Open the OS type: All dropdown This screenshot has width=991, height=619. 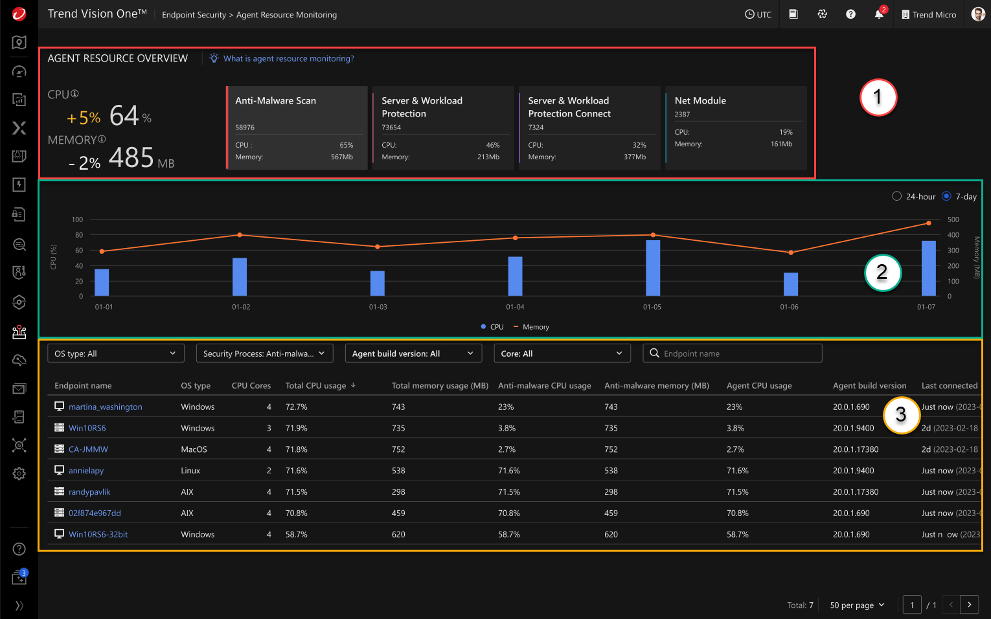pyautogui.click(x=115, y=353)
